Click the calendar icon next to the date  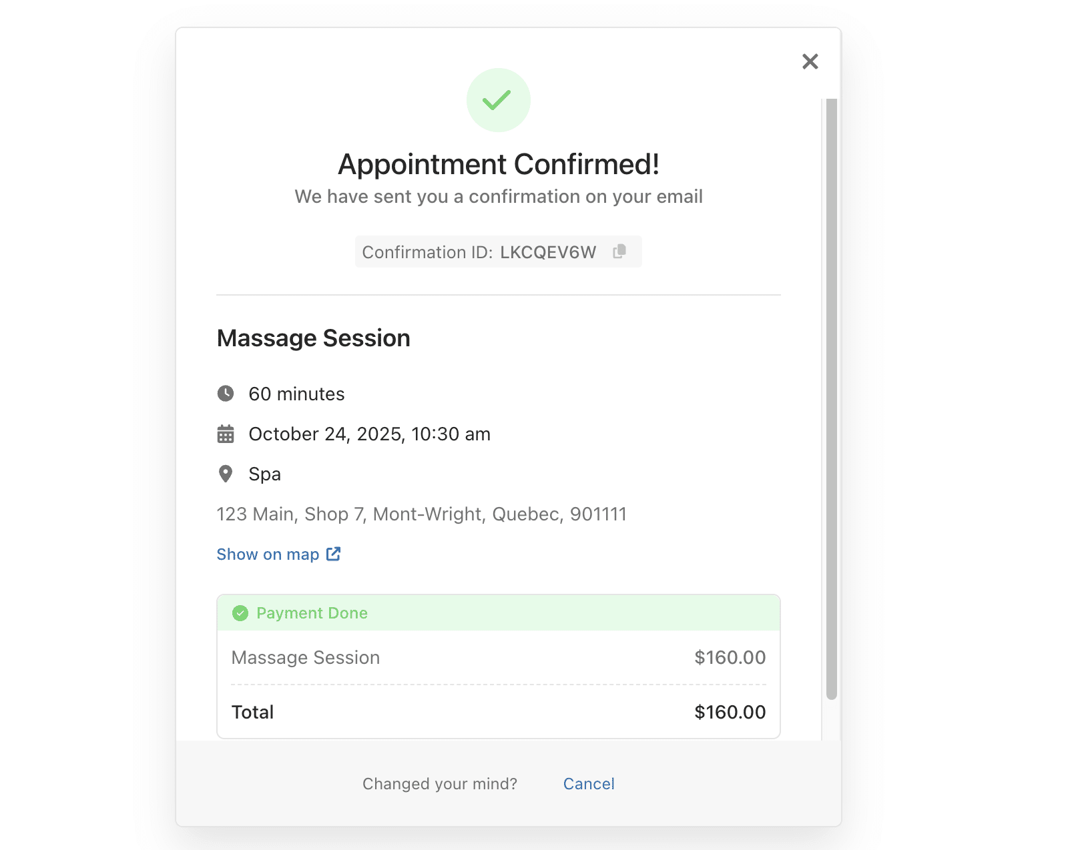226,434
